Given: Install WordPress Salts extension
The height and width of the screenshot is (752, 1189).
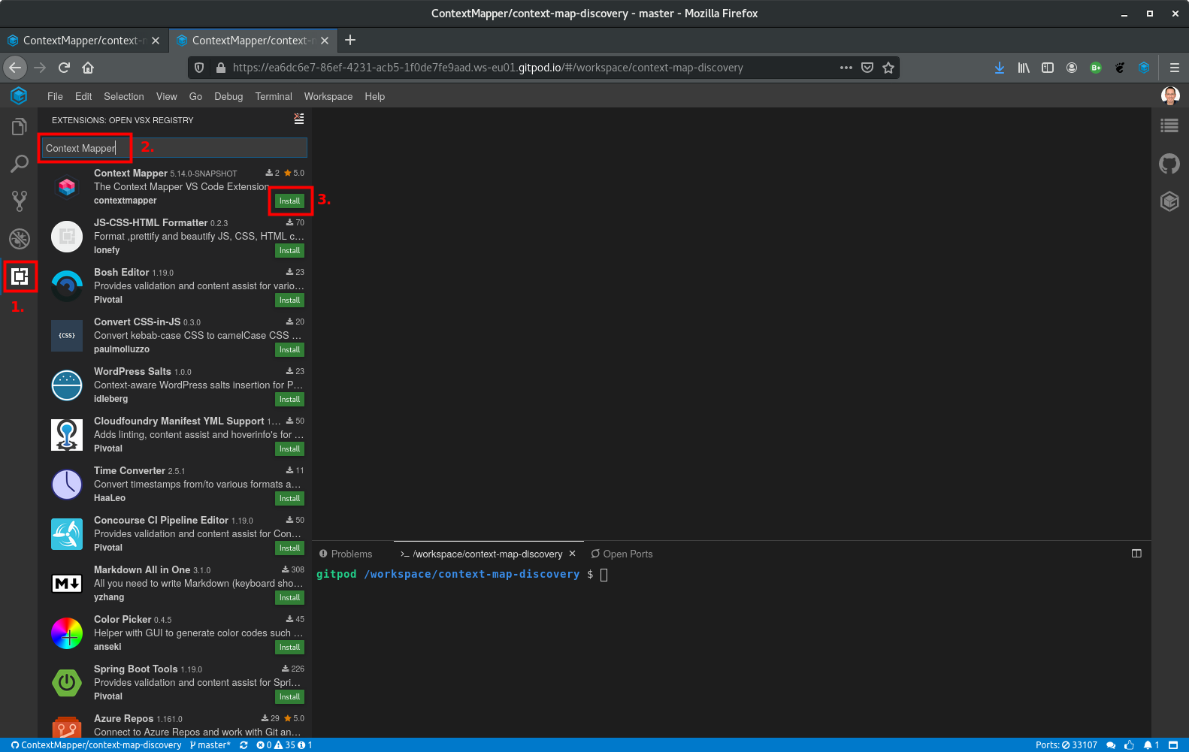Looking at the screenshot, I should [289, 400].
